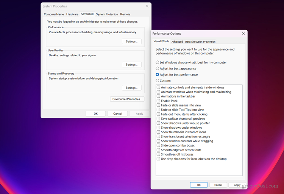Open Data Execution Prevention tab
Image resolution: width=284 pixels, height=194 pixels.
pyautogui.click(x=200, y=42)
